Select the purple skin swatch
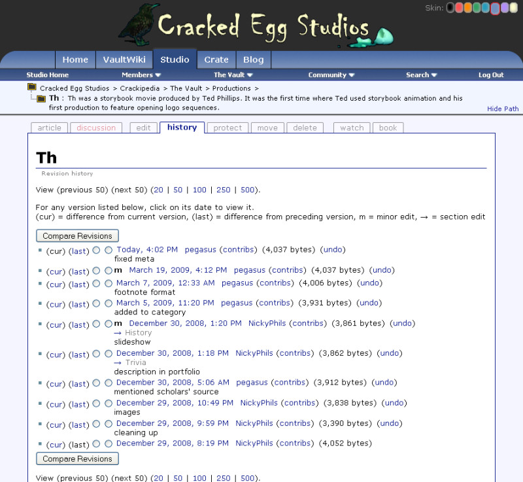This screenshot has height=482, width=523. (x=505, y=8)
